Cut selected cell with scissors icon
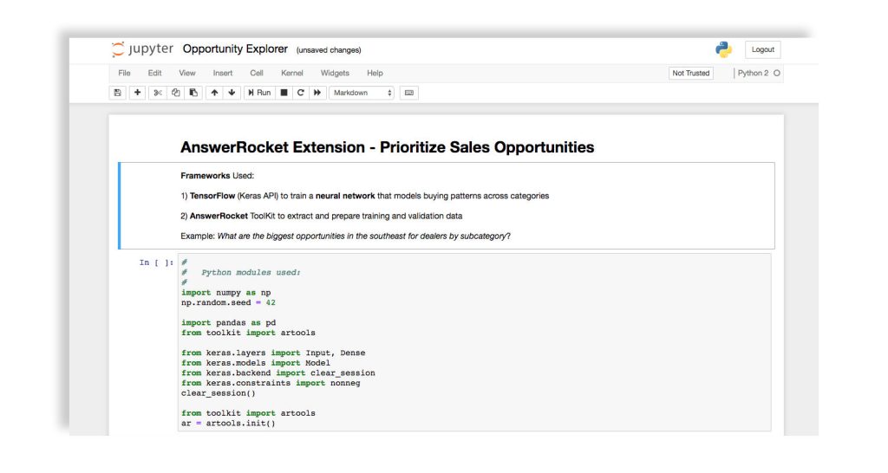The height and width of the screenshot is (473, 888). point(158,93)
